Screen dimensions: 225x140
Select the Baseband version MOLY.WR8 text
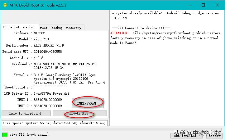click(65, 66)
